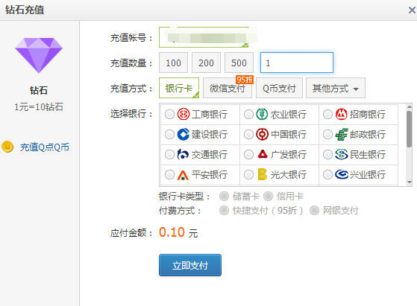The image size is (417, 306).
Task: Select the 中国银行 radio button
Action: pos(248,134)
